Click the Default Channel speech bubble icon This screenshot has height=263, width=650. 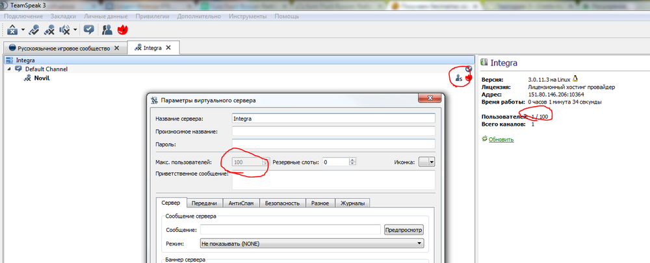tap(19, 69)
